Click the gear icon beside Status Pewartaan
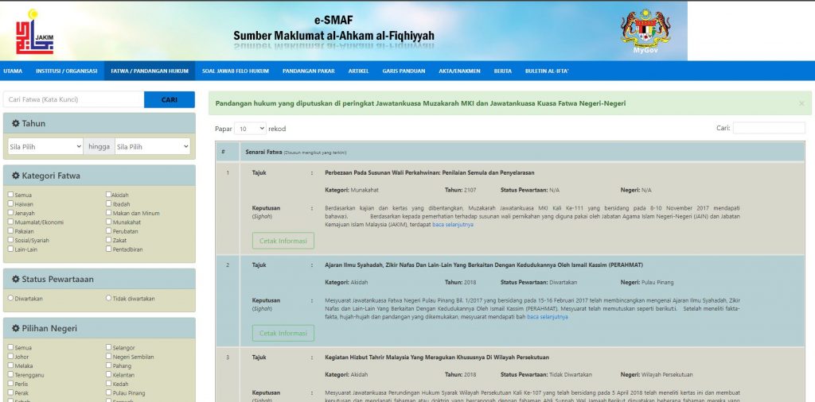Image resolution: width=815 pixels, height=402 pixels. pyautogui.click(x=16, y=279)
